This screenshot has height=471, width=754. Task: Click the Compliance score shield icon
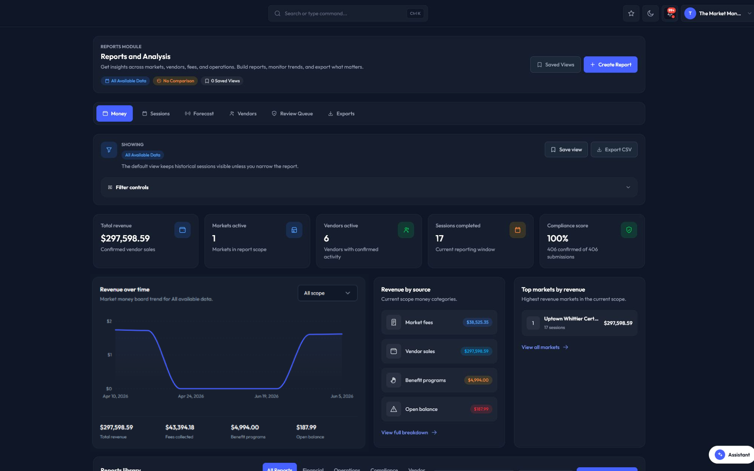click(x=629, y=230)
